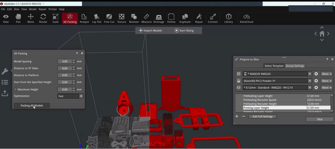Open the Repair toolbar tool

click(x=199, y=18)
